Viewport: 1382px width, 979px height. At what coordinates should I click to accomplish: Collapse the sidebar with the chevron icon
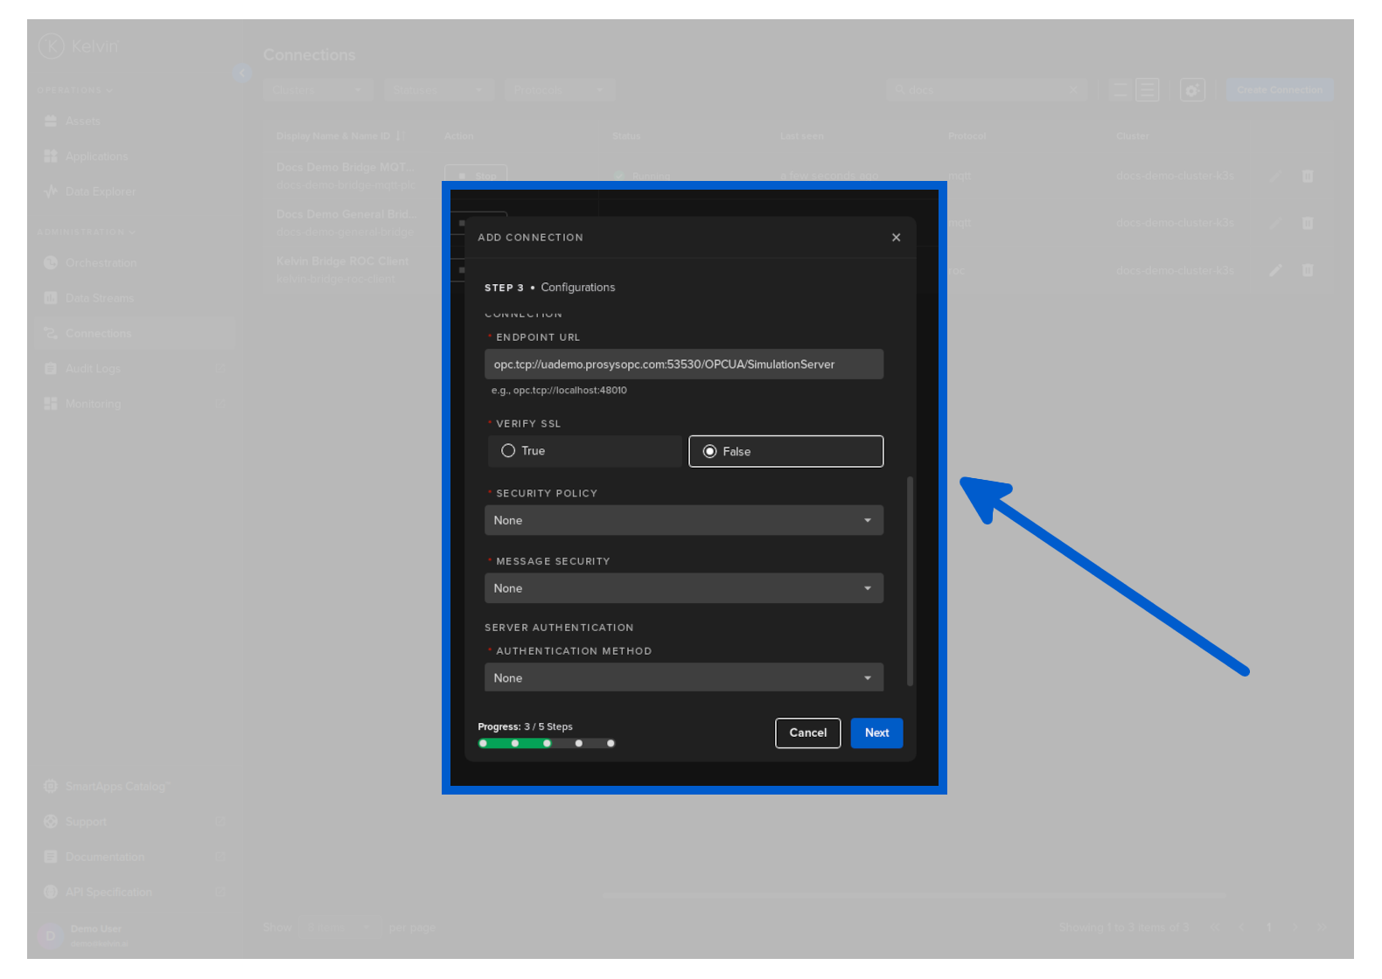242,73
